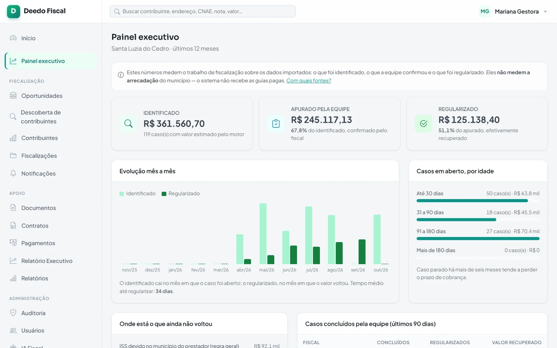Go to Oportunidades in the sidebar

pyautogui.click(x=51, y=96)
